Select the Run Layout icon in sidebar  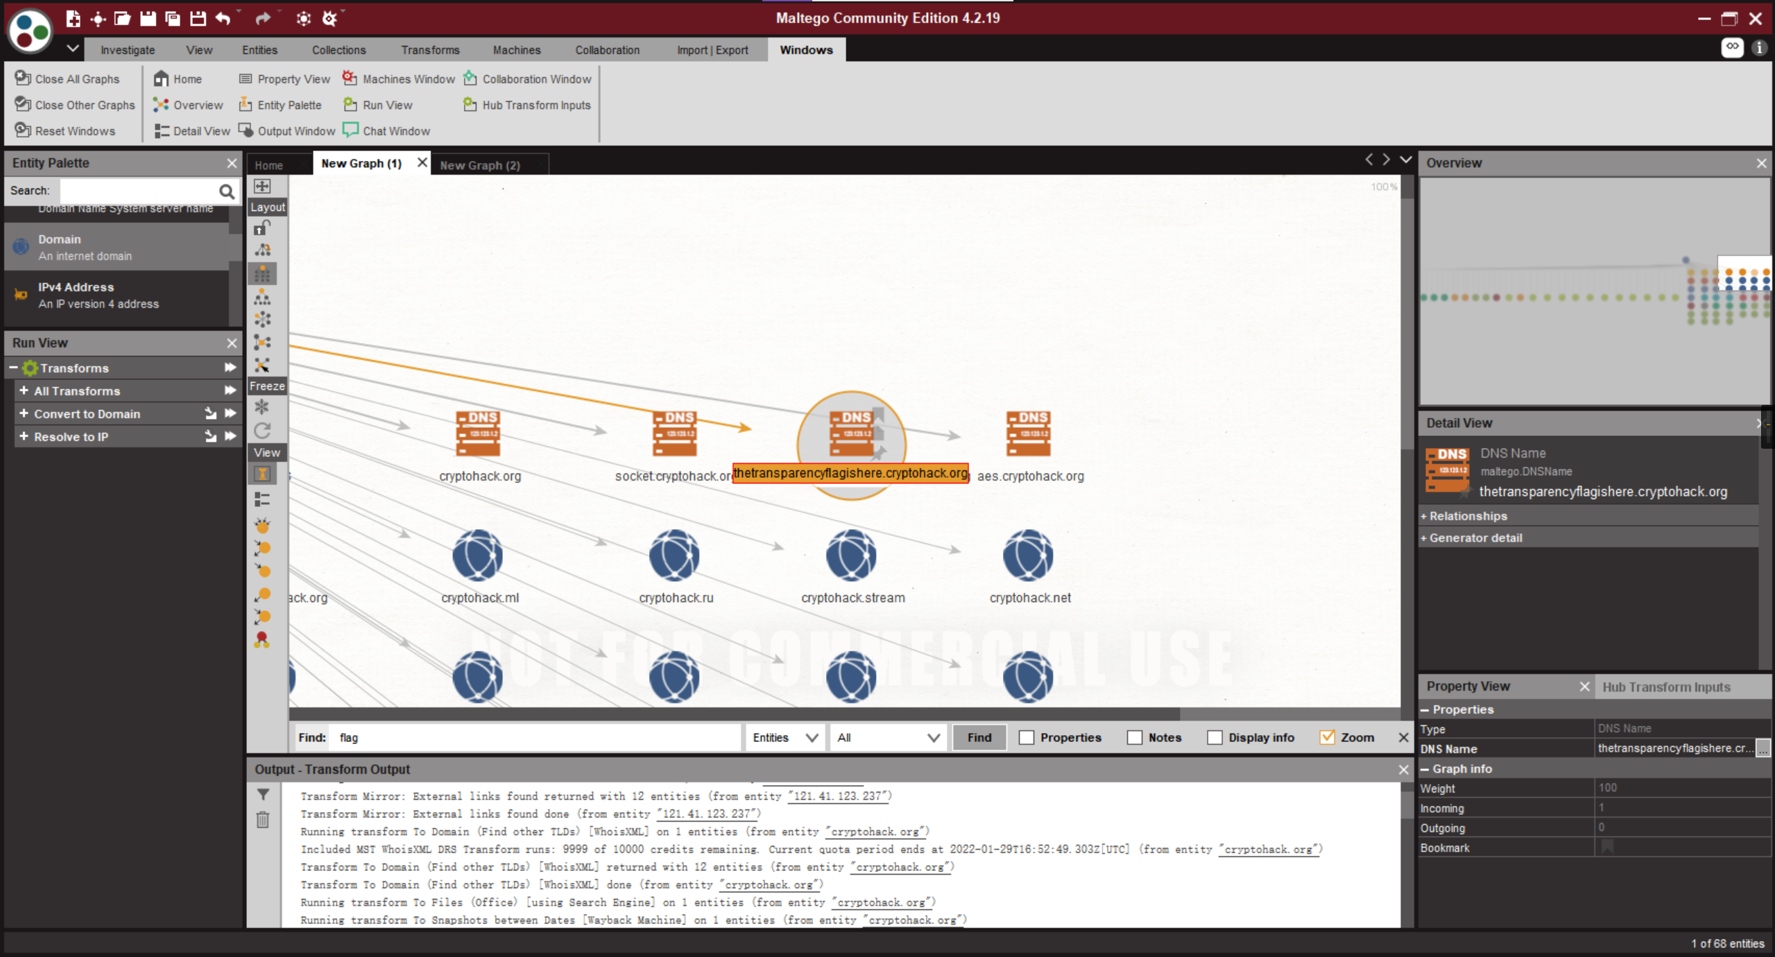coord(265,251)
